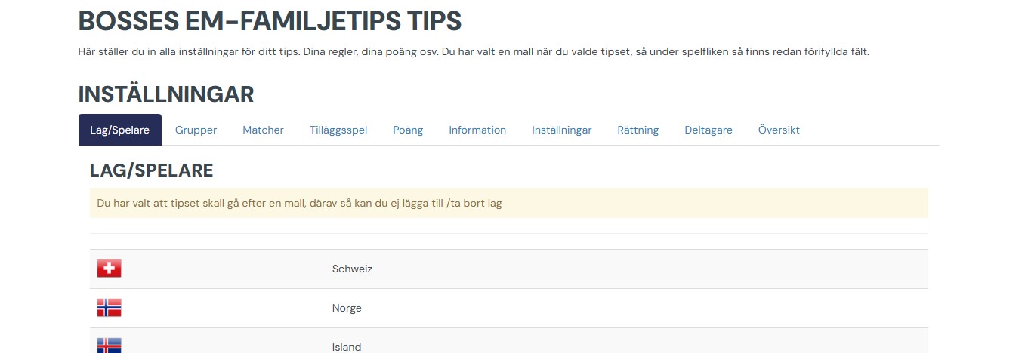The width and height of the screenshot is (1025, 353).
Task: Click the Schweiz flag icon
Action: tap(109, 269)
